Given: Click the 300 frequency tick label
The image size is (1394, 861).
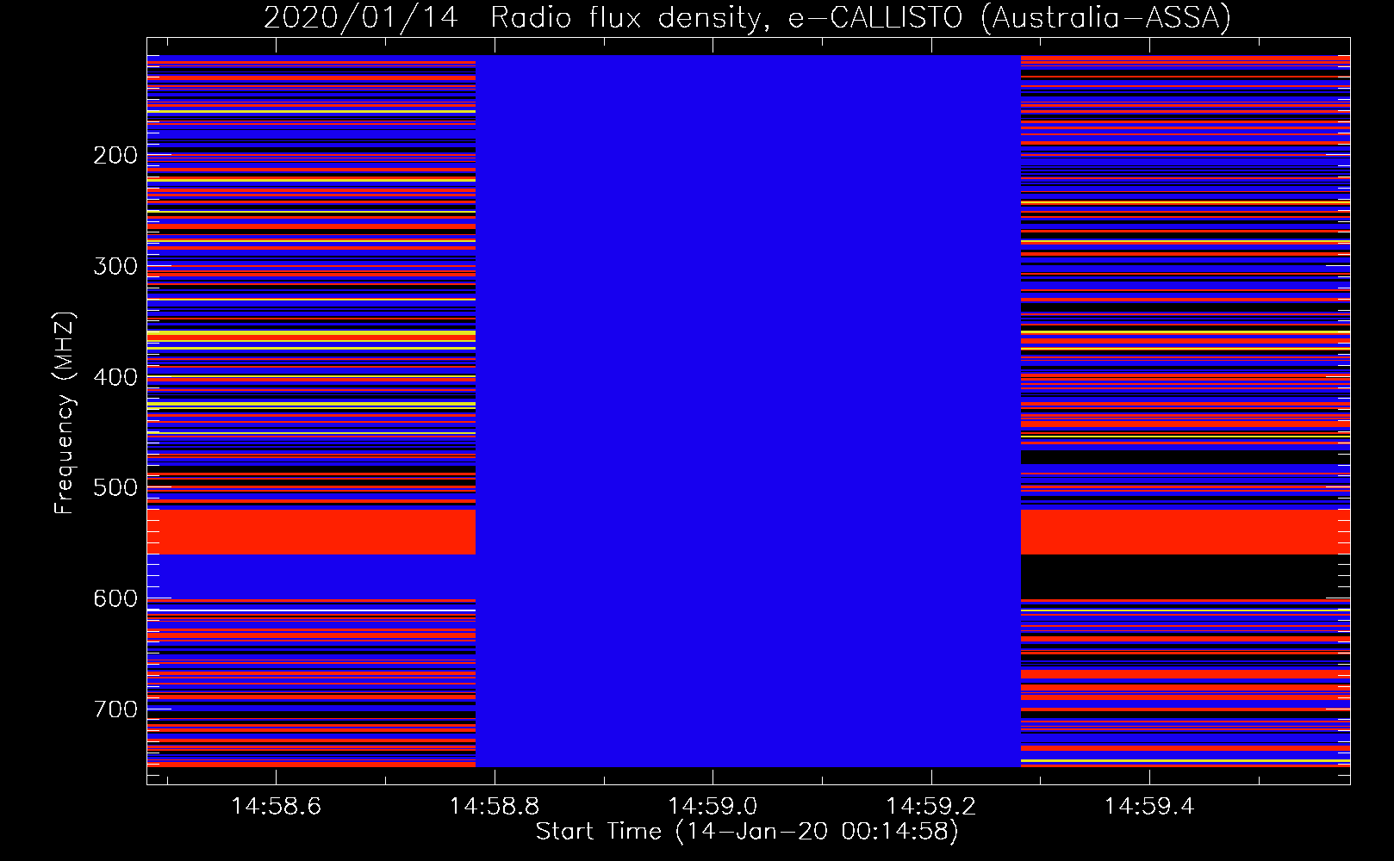Looking at the screenshot, I should click(x=115, y=266).
